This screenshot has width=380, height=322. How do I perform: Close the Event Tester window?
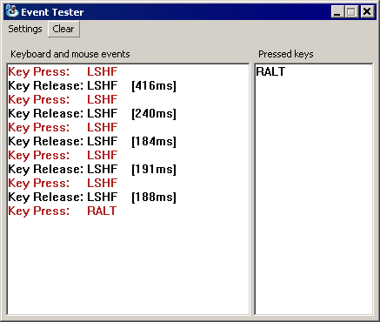[x=367, y=12]
